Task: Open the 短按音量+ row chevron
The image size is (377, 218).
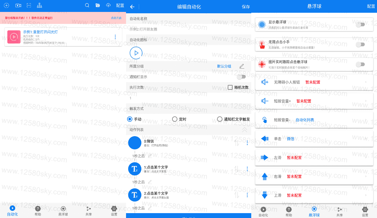Action: [x=366, y=101]
